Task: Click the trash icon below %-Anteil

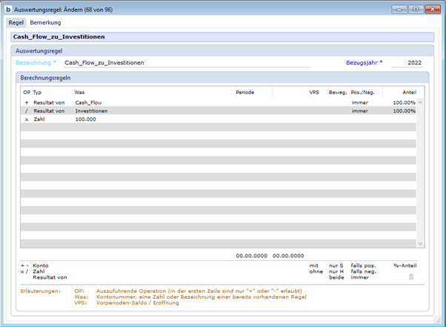Action: (x=410, y=276)
